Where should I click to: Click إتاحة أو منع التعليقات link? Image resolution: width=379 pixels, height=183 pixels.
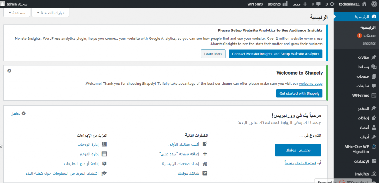point(82,164)
